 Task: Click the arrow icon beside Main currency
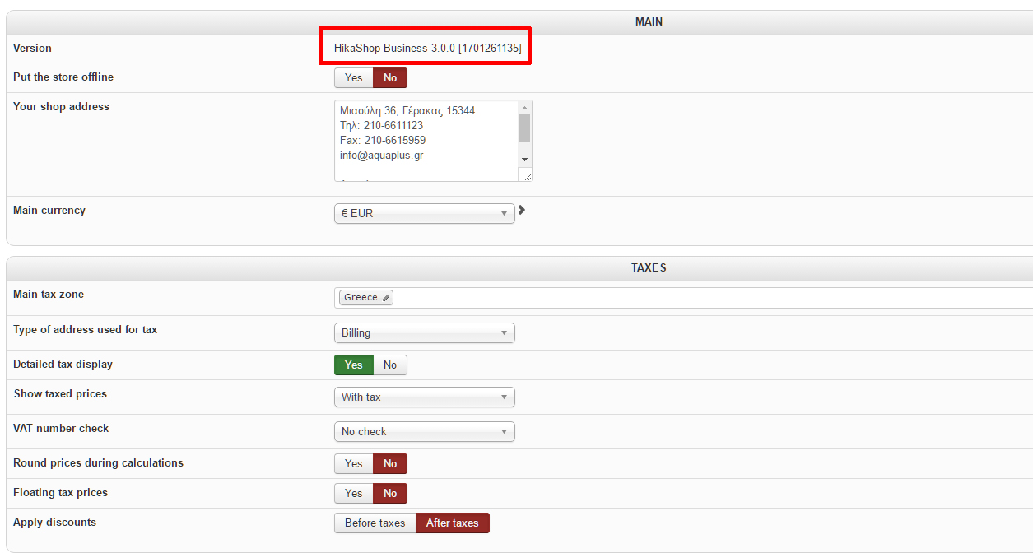coord(521,211)
